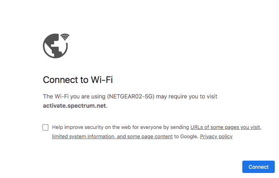Viewport: 279px width, 178px height.
Task: Open "URLs of some pages you visit" link
Action: [226, 127]
